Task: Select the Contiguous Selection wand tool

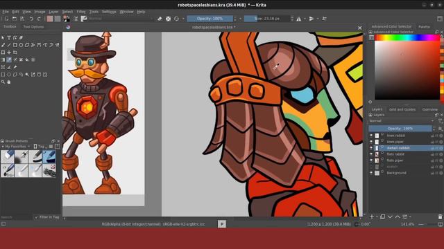Action: (27, 75)
